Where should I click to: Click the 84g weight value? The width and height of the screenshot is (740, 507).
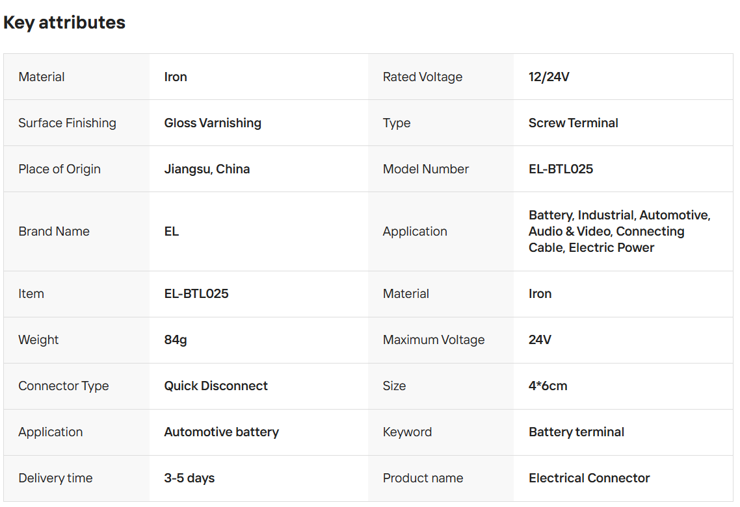tap(176, 340)
